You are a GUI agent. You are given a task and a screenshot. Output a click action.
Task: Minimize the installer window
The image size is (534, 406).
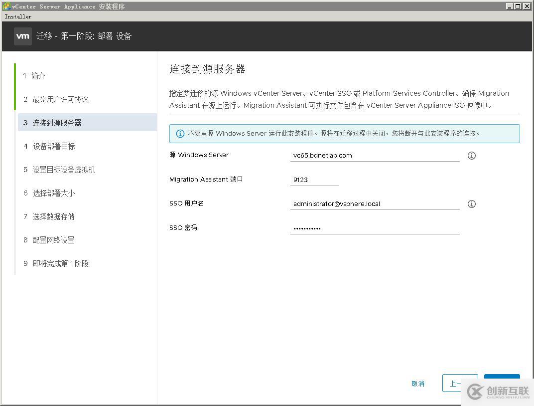click(x=510, y=6)
